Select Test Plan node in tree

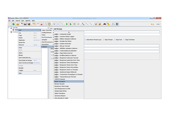[x=15, y=28]
